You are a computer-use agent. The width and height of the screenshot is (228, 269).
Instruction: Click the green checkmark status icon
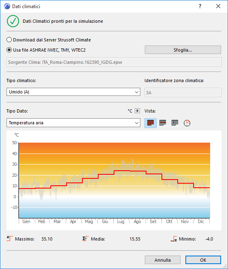click(x=13, y=21)
